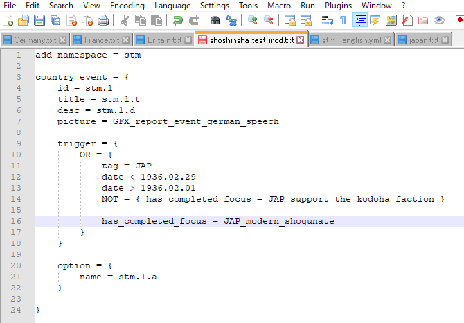The width and height of the screenshot is (464, 323).
Task: Open the Language menu
Action: pos(172,6)
